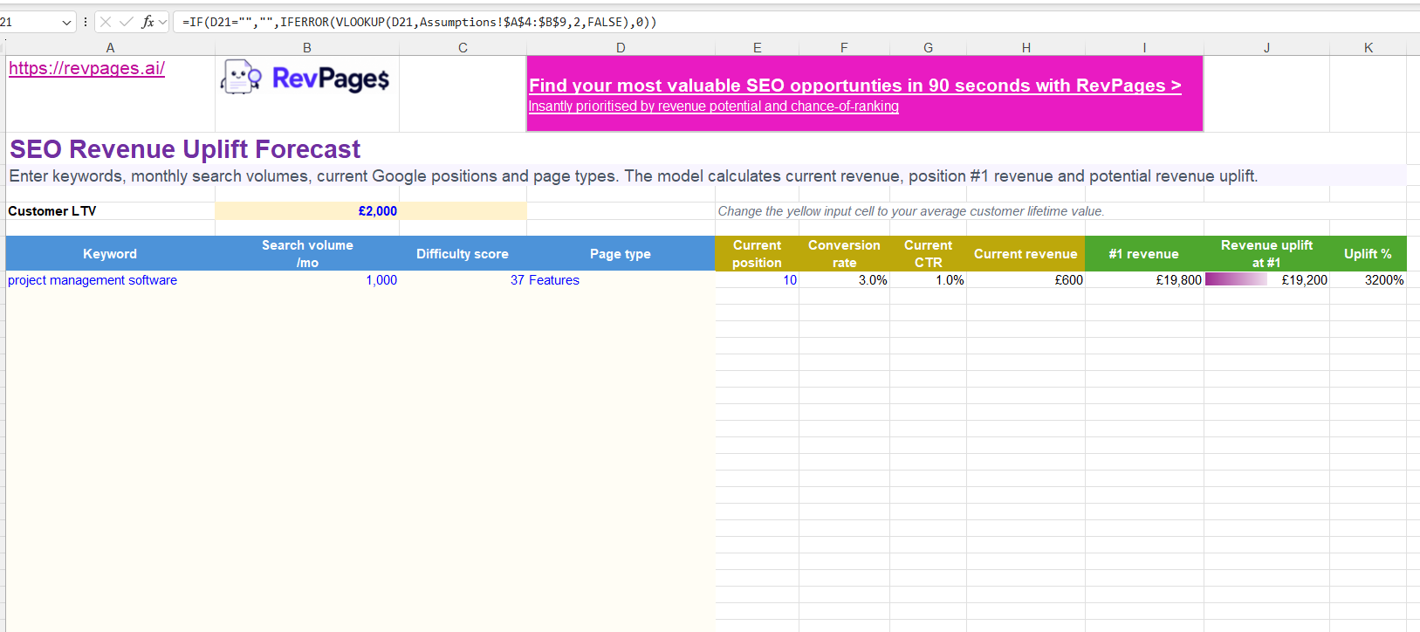Click the 'Current revenue' header
Viewport: 1420px width, 632px height.
tap(1026, 254)
